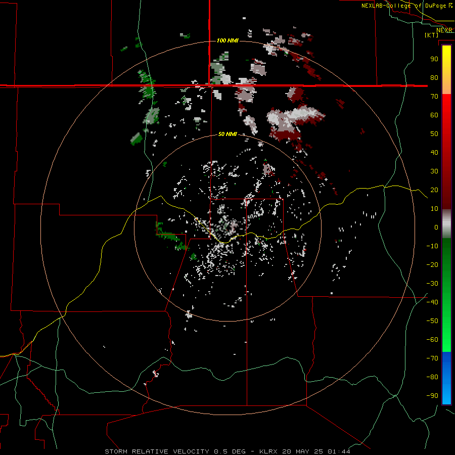This screenshot has width=455, height=455.
Task: Click the positive 30 velocity scale label
Action: pos(434,171)
